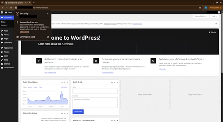Open the Demo site home link
The height and width of the screenshot is (122, 223).
pos(9,12)
